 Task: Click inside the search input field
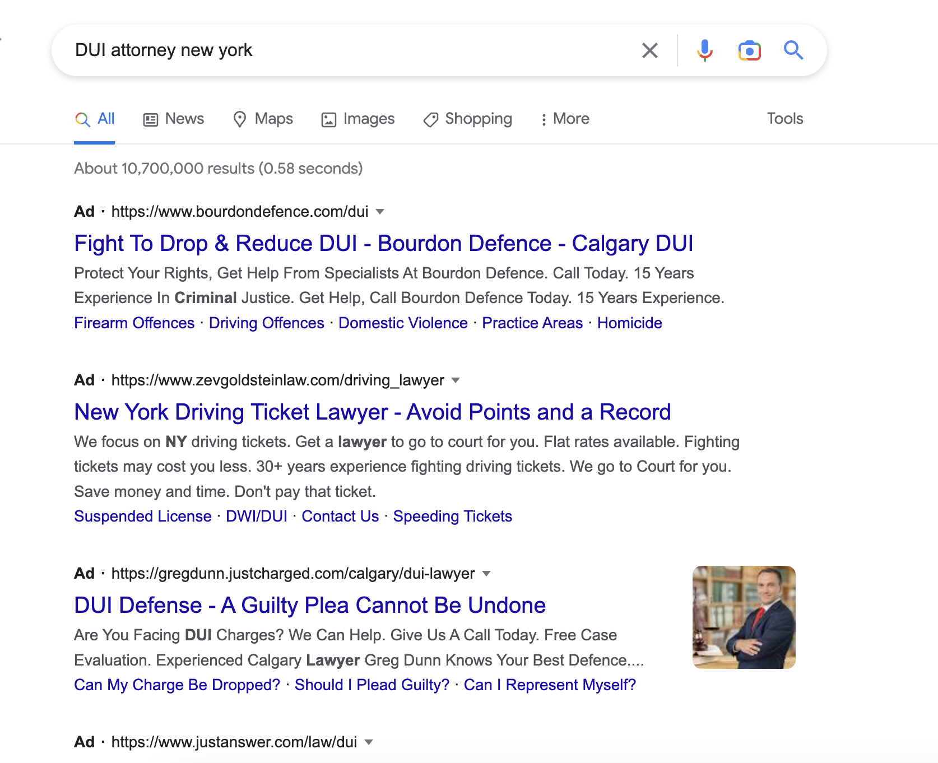[x=336, y=50]
